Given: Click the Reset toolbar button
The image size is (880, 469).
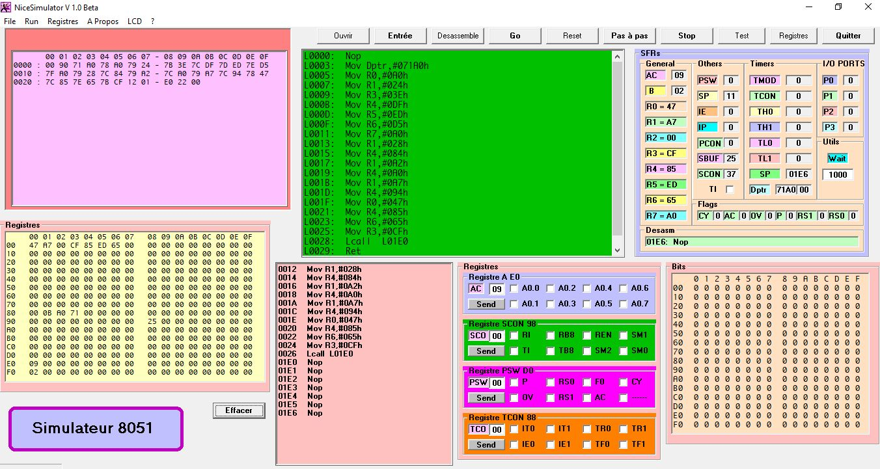Looking at the screenshot, I should click(572, 36).
